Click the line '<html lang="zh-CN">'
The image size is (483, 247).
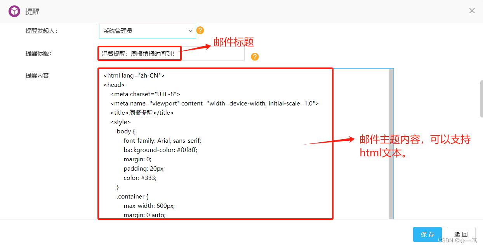(x=134, y=76)
